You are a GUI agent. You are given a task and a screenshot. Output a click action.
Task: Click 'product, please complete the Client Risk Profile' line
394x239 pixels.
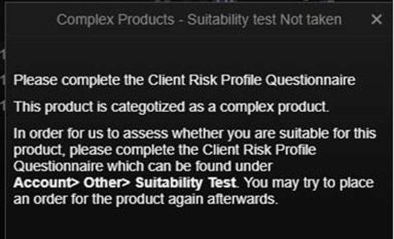pyautogui.click(x=165, y=150)
